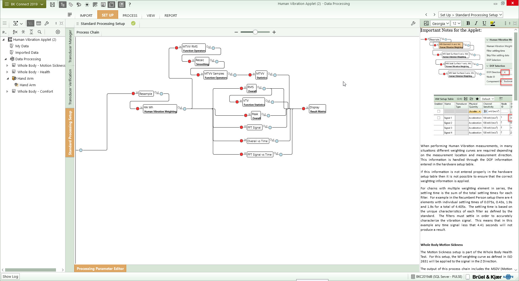Open the help question mark icon

(130, 5)
